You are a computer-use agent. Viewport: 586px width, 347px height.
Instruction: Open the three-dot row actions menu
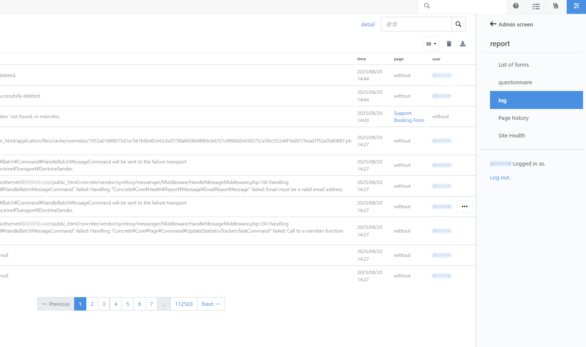pyautogui.click(x=464, y=207)
